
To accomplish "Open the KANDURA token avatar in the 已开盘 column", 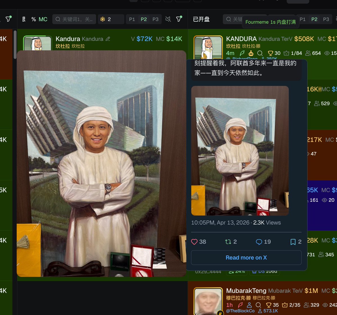I will [x=208, y=47].
